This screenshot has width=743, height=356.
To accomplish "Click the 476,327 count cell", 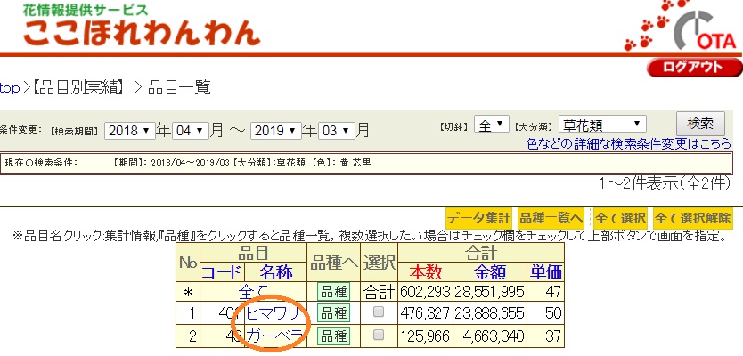I will (x=426, y=313).
